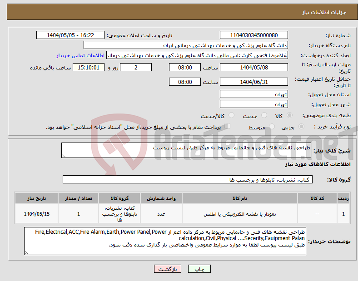Click the delivery city field تهران

254,104
